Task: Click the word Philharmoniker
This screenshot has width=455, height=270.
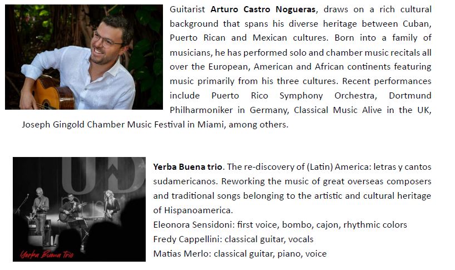Action: coord(202,110)
